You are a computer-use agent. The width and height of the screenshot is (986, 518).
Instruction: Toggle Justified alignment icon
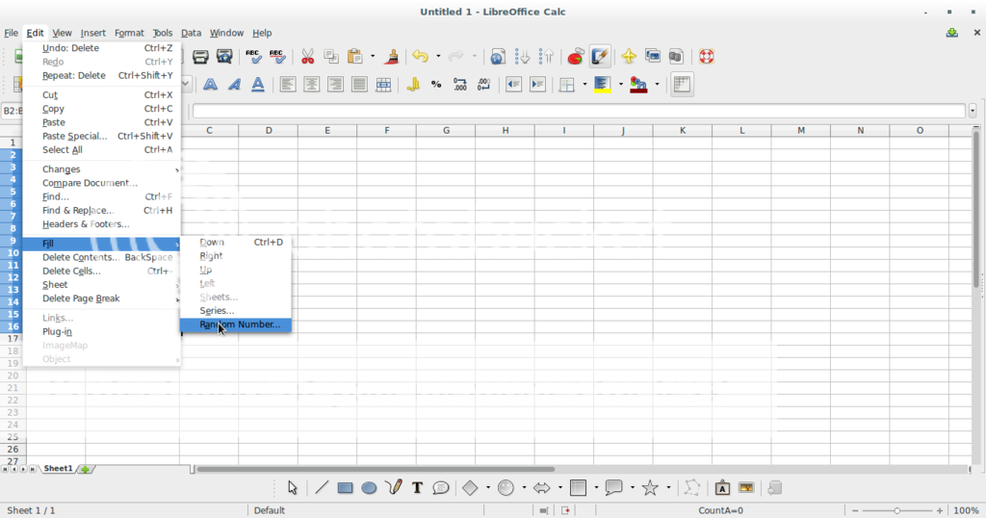click(359, 84)
